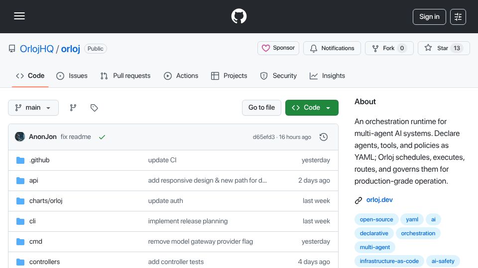The width and height of the screenshot is (478, 268).
Task: Open the cli folder
Action: [32, 221]
